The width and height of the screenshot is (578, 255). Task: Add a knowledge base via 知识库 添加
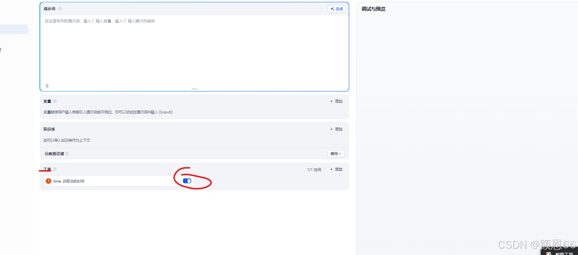click(336, 129)
